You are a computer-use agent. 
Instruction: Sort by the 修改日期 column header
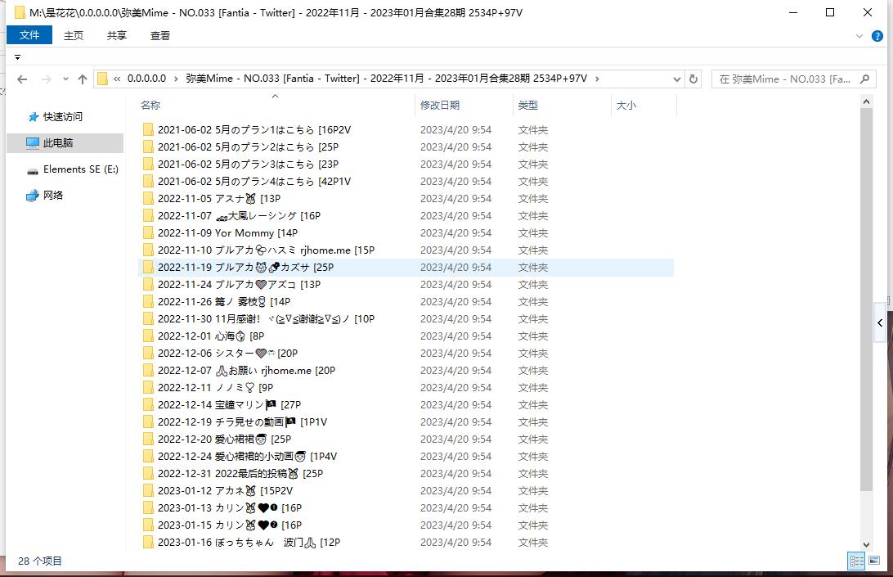[440, 106]
